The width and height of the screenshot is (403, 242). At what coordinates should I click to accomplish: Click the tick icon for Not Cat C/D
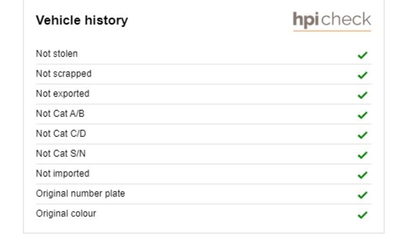pyautogui.click(x=362, y=135)
